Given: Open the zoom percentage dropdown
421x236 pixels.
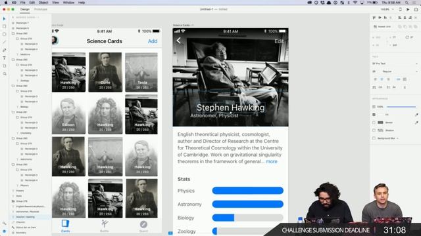Looking at the screenshot, I should [387, 9].
